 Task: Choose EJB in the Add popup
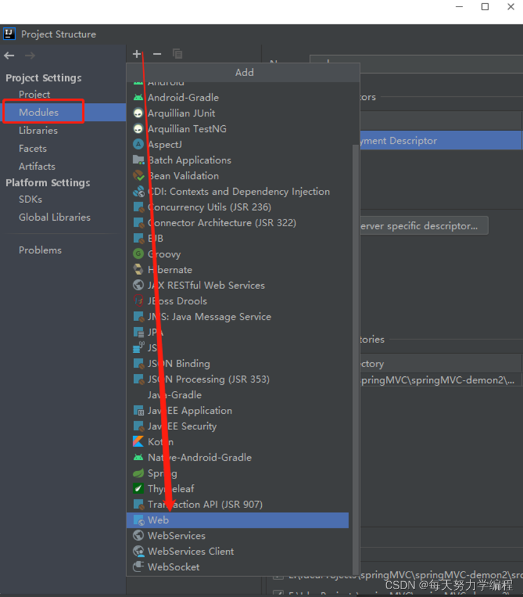238,238
